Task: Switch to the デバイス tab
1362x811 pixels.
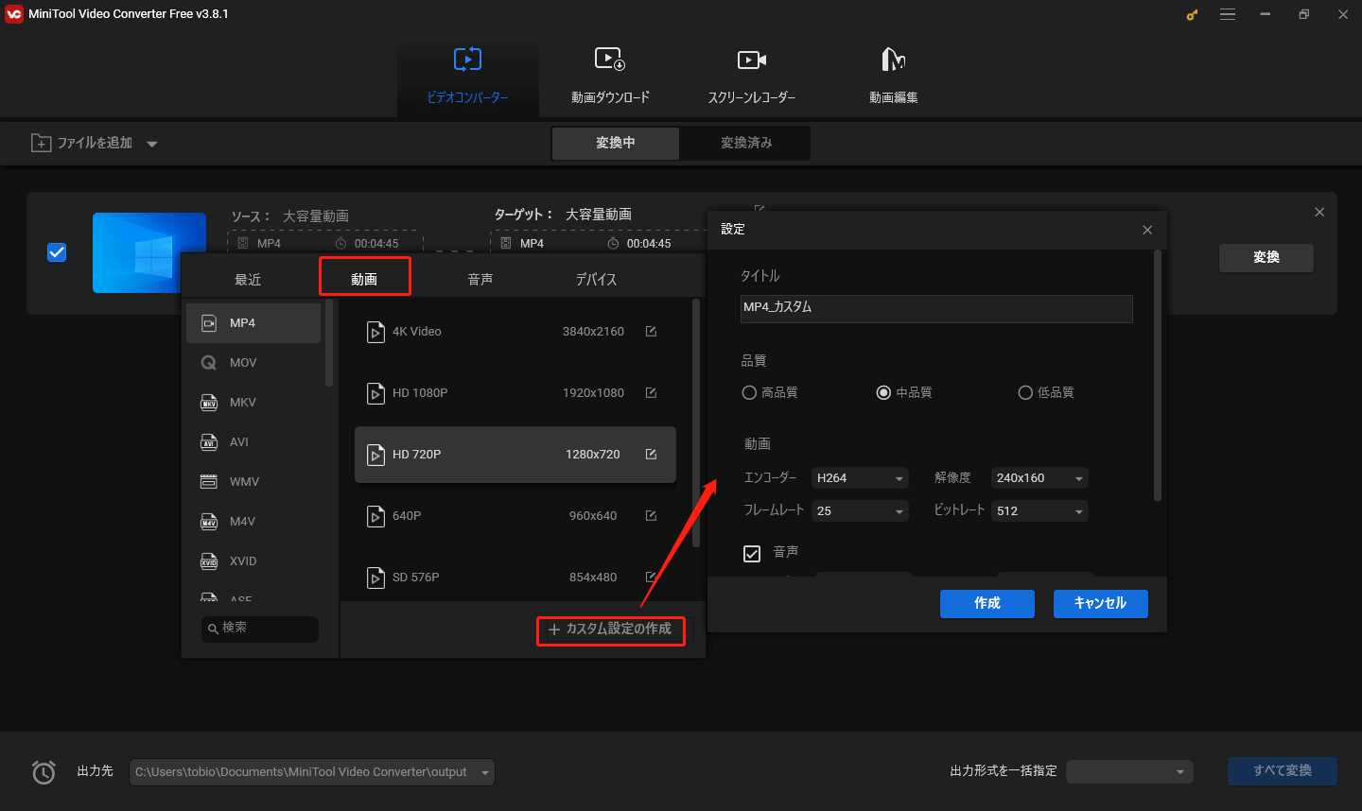Action: tap(596, 280)
